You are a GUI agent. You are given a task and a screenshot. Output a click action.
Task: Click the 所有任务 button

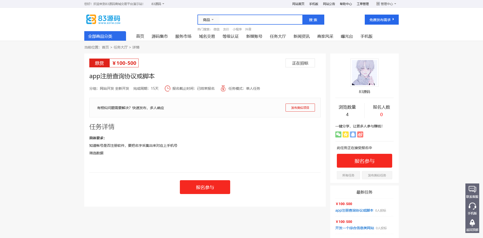[x=348, y=175]
